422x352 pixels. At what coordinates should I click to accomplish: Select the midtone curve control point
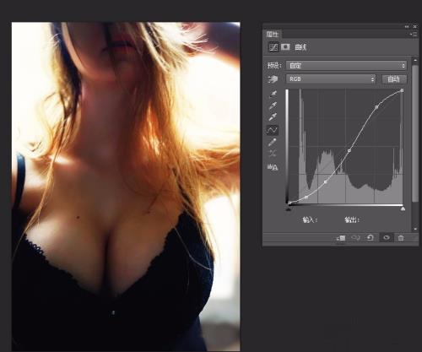pyautogui.click(x=349, y=151)
